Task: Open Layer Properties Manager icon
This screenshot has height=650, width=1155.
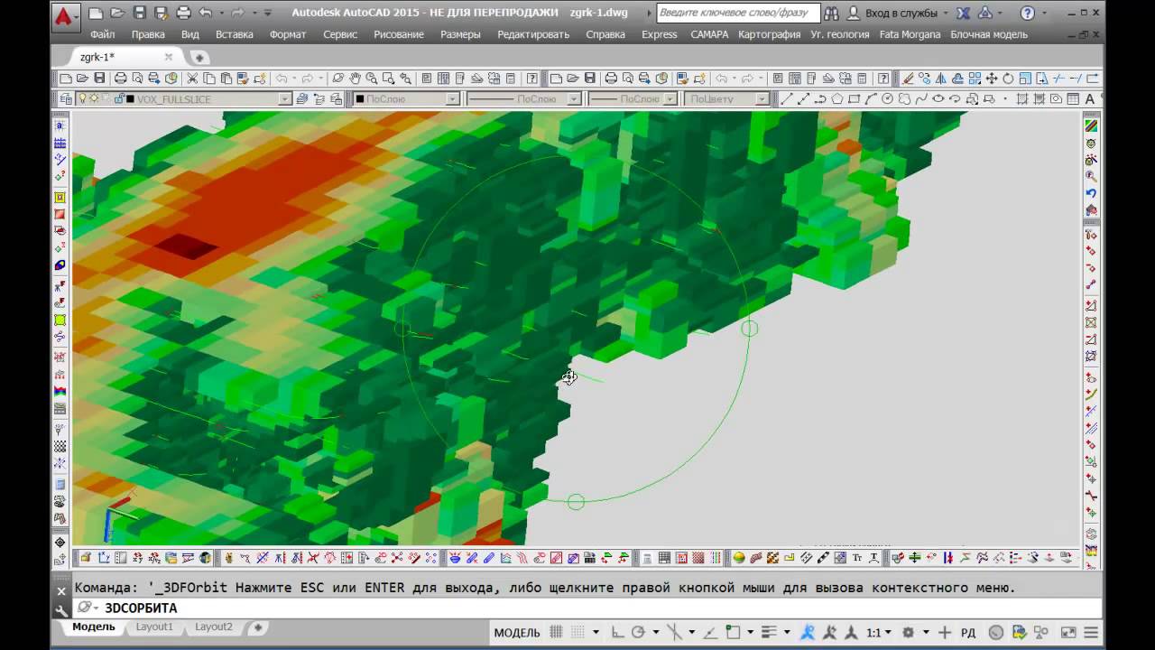Action: point(66,99)
